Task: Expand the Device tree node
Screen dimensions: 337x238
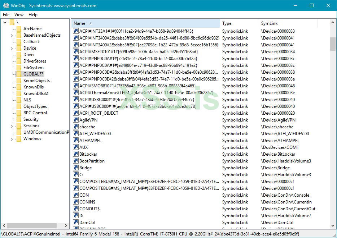Action: [x=12, y=49]
